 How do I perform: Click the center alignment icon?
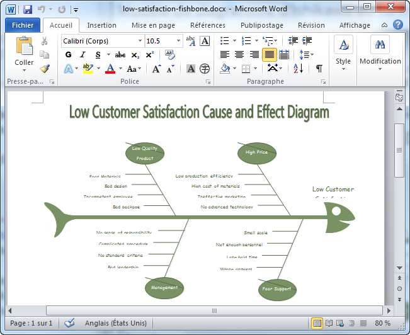click(239, 55)
